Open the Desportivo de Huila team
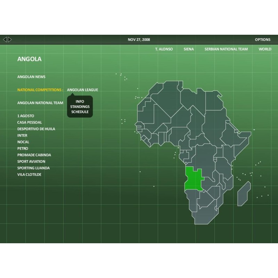The width and height of the screenshot is (278, 278). (x=36, y=129)
